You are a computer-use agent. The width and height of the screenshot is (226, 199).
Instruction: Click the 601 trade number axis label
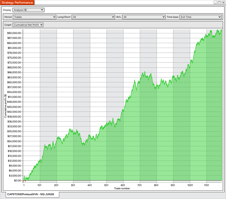[x=123, y=185]
